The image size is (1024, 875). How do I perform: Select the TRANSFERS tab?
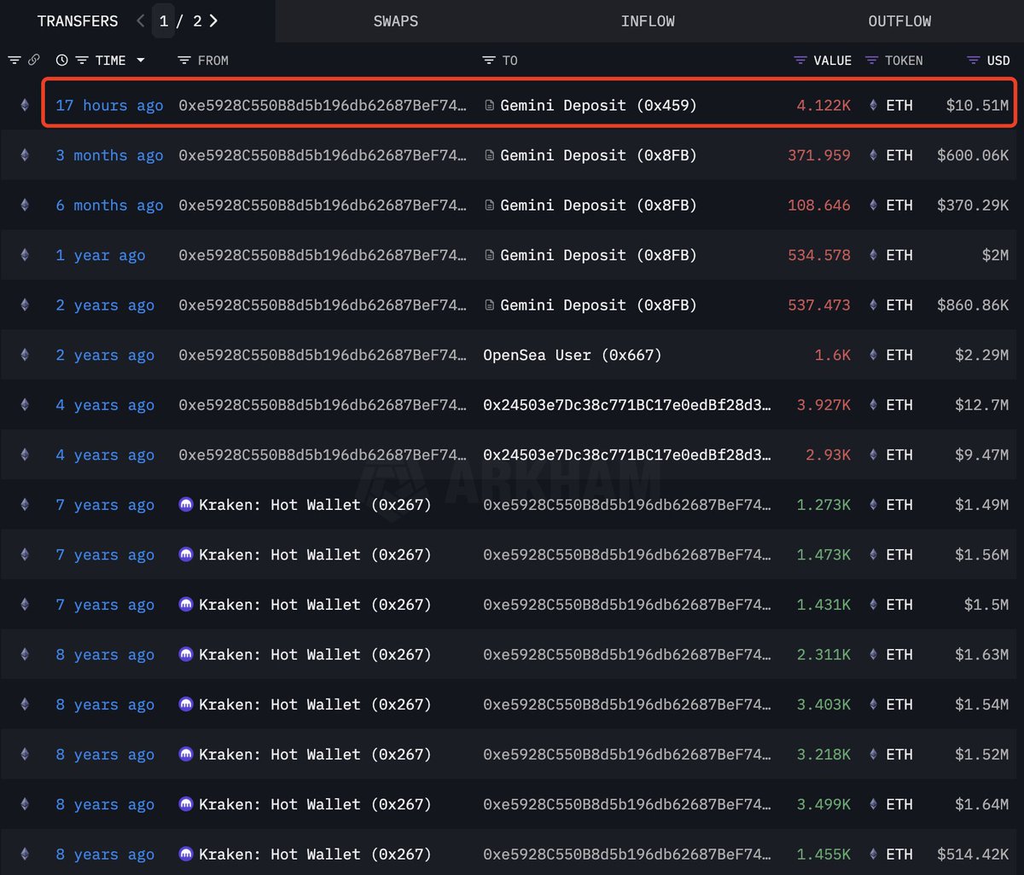coord(78,21)
